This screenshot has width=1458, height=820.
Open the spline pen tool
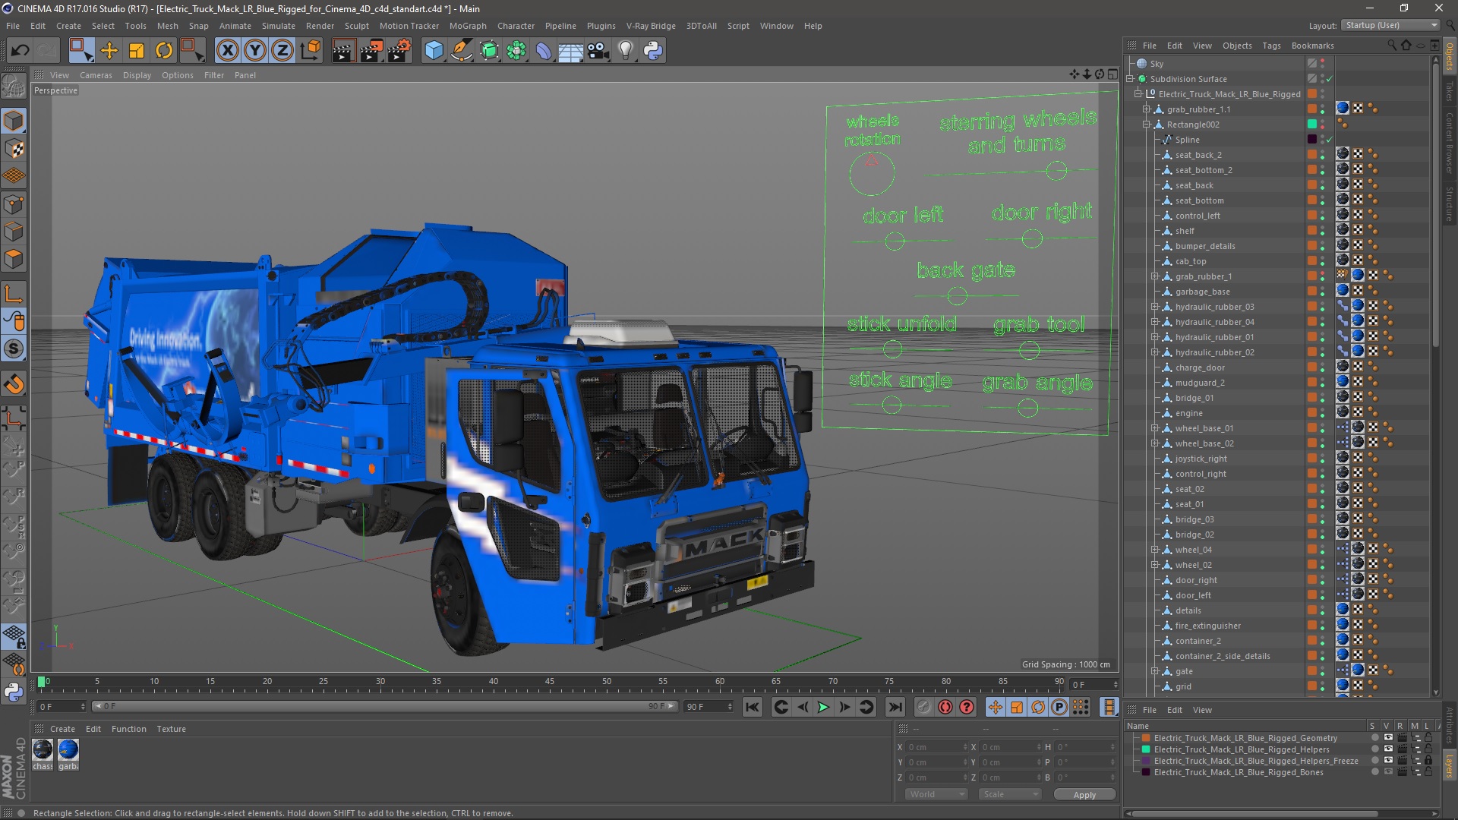[x=461, y=51]
